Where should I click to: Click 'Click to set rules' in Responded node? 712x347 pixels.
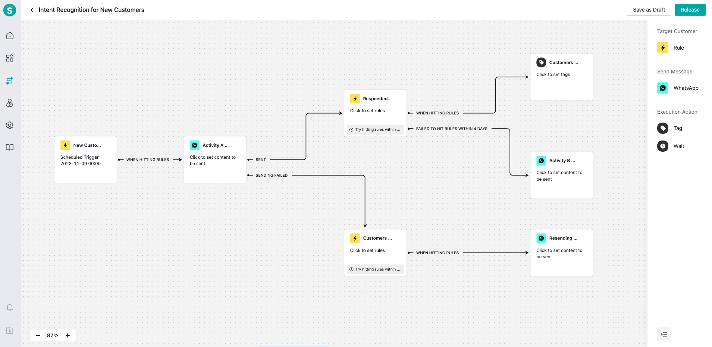click(367, 111)
